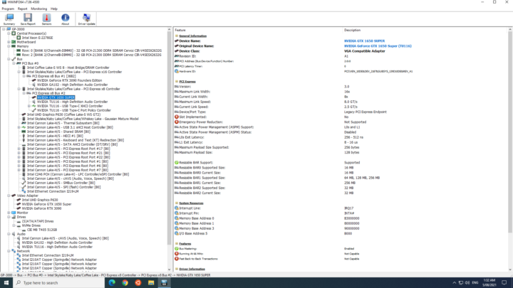Viewport: 513px width, 288px height.
Task: Select the highlighted NVIDIA GTX 1650 SUPER entry
Action: pos(56,97)
